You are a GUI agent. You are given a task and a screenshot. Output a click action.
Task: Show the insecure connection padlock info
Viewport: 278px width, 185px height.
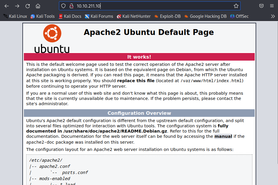(72, 6)
